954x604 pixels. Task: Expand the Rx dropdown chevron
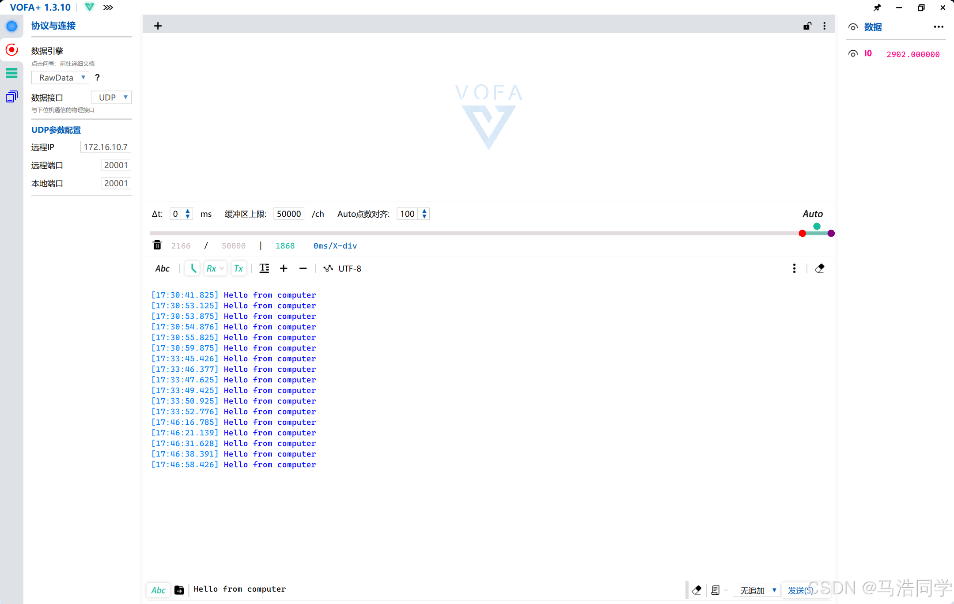(x=222, y=268)
